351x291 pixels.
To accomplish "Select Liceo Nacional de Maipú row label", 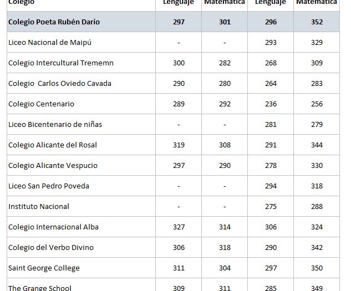I will click(x=45, y=42).
